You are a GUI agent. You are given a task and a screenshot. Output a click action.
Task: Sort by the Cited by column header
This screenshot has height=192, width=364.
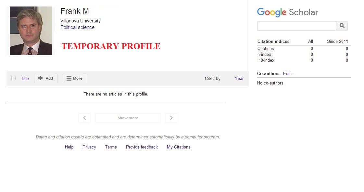[x=213, y=79]
